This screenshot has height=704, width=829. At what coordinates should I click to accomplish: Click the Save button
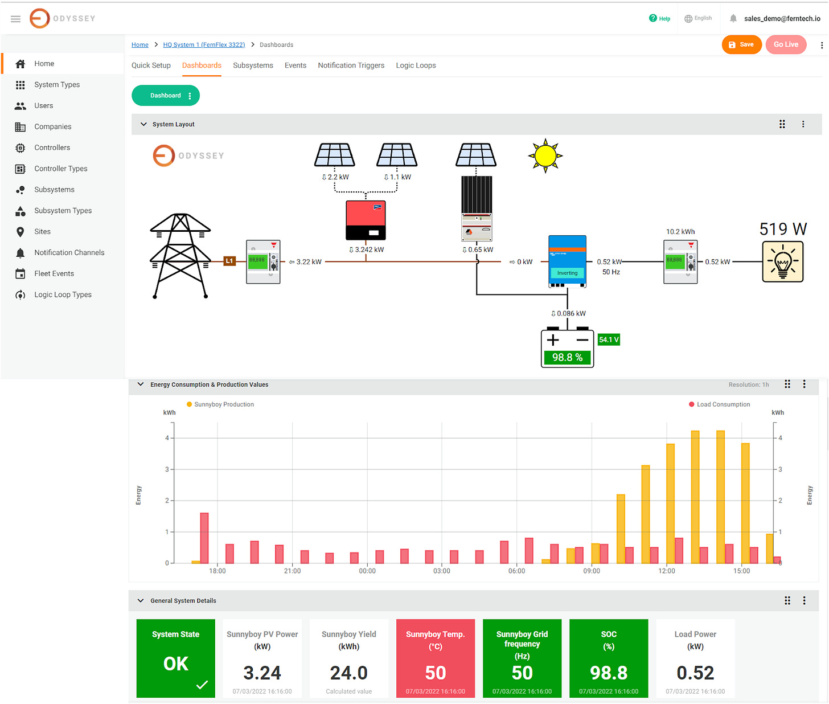point(741,44)
